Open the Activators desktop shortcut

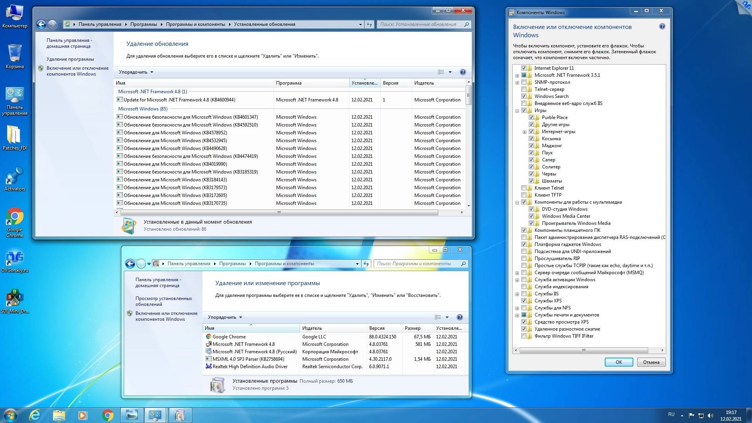pos(15,179)
